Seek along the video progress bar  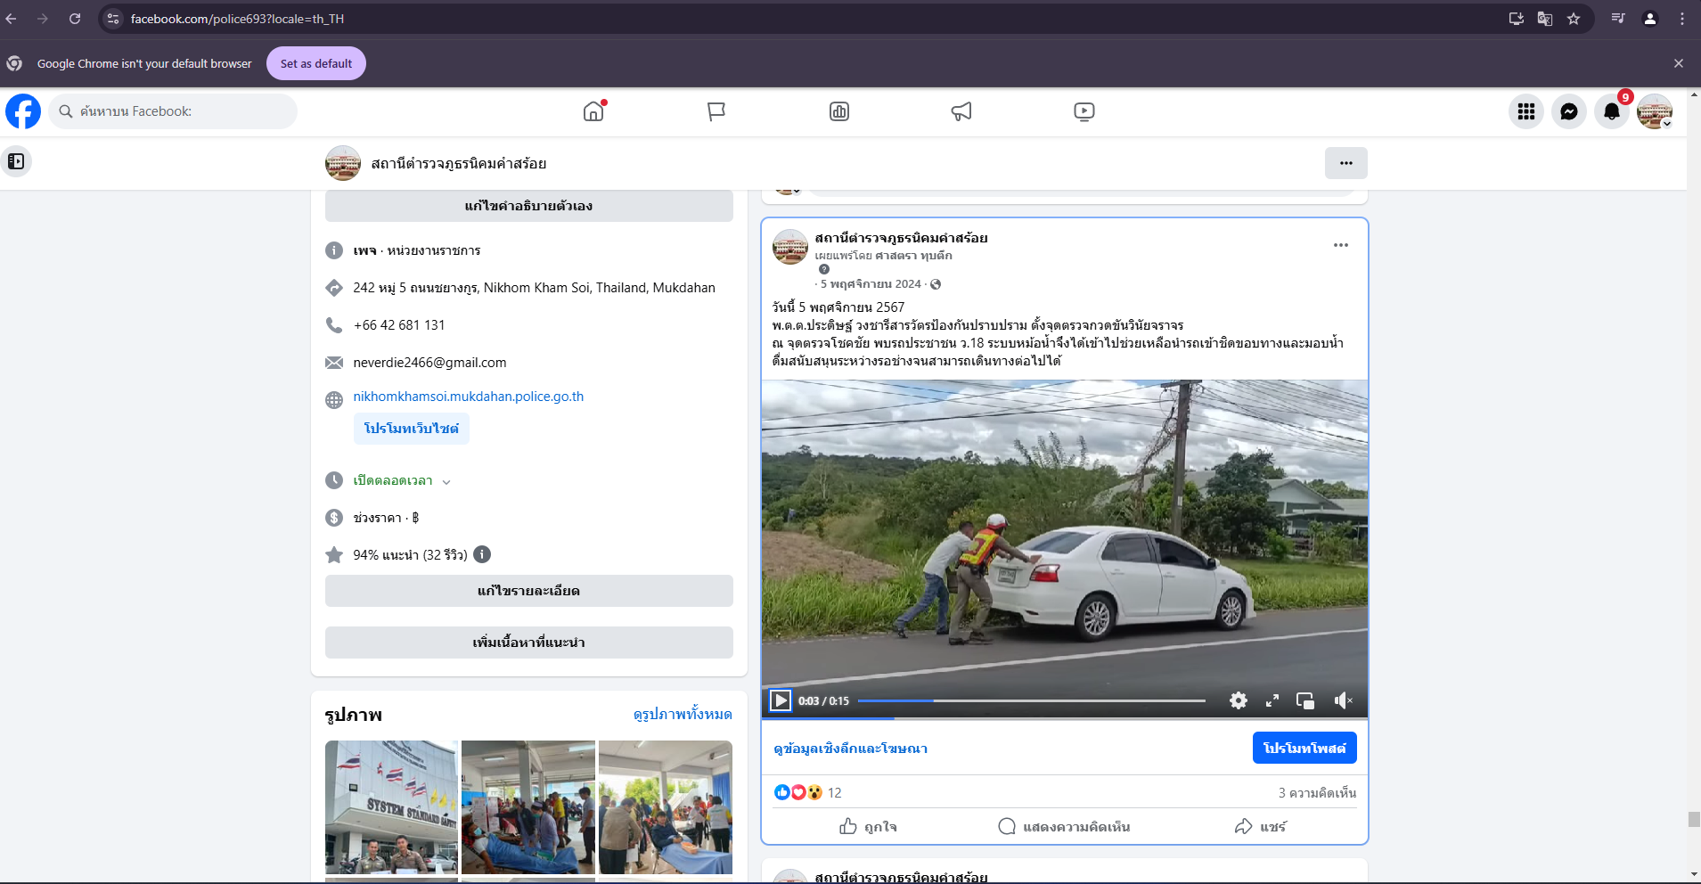[1030, 701]
